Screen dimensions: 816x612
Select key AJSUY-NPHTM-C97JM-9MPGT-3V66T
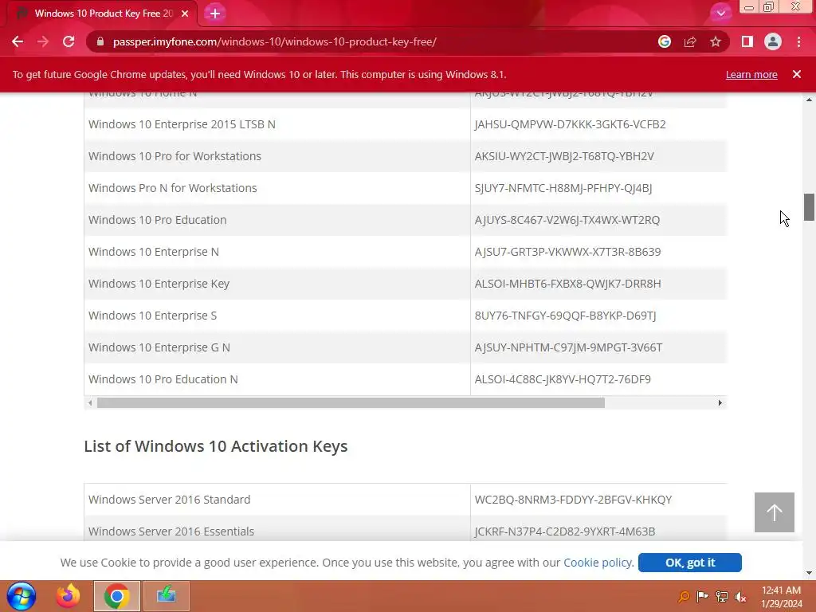pos(568,347)
